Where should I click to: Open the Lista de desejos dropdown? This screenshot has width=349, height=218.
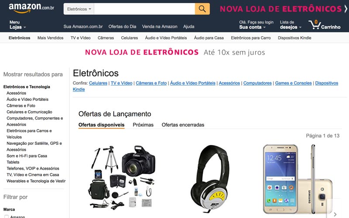pyautogui.click(x=291, y=25)
